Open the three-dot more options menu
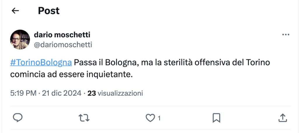The width and height of the screenshot is (299, 133). pyautogui.click(x=285, y=35)
